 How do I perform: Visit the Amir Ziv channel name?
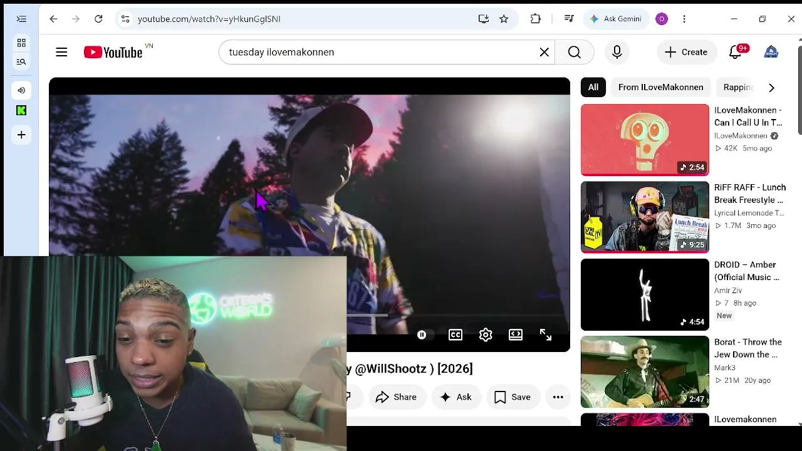click(x=728, y=291)
